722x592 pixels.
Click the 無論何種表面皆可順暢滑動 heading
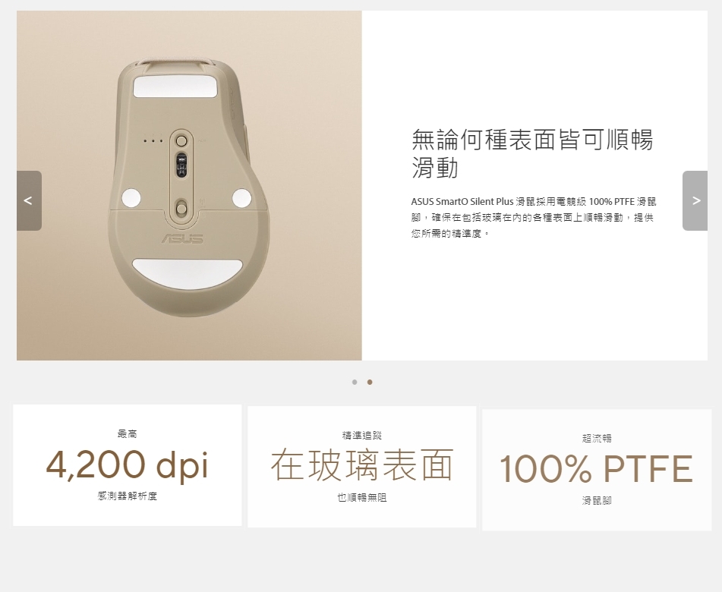532,153
